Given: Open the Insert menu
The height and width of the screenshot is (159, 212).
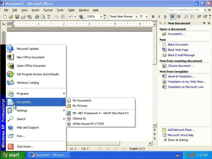Looking at the screenshot, I should point(35,10).
